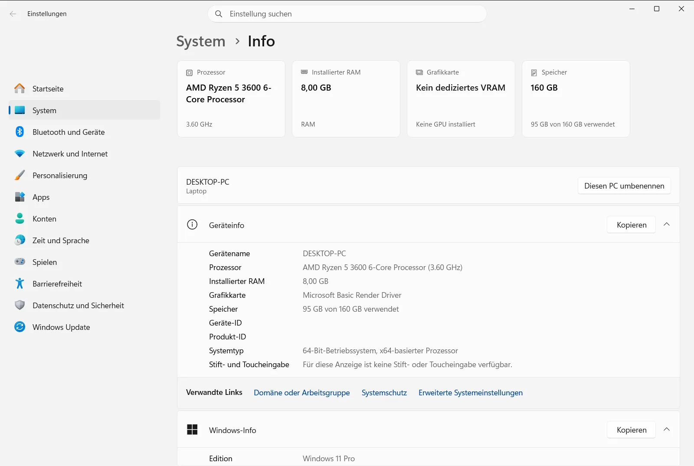The width and height of the screenshot is (694, 466).
Task: Click the Windows 11 Pro edition text
Action: pyautogui.click(x=329, y=459)
